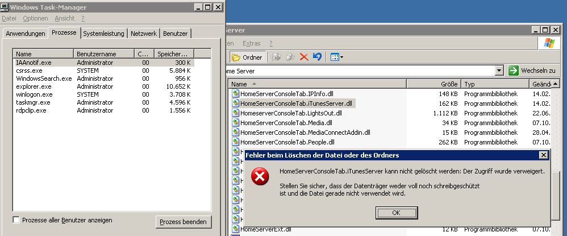Click the HomeServerConsoleTab.MediaConnectAddin.dll file name

(x=306, y=133)
